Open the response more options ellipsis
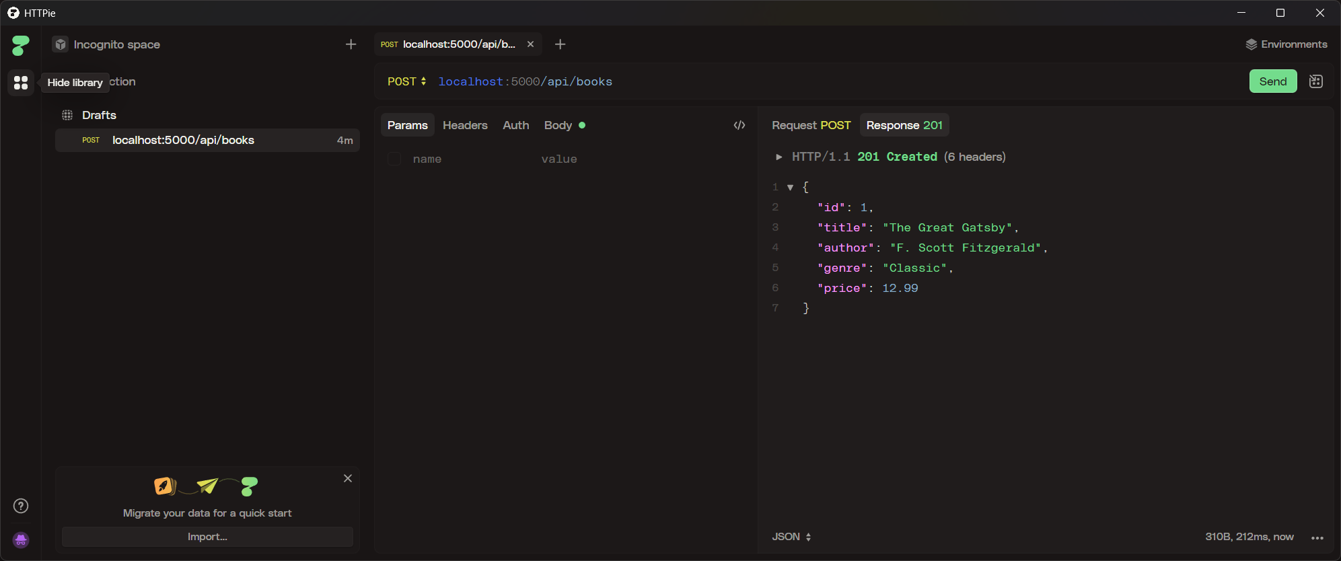 coord(1317,537)
